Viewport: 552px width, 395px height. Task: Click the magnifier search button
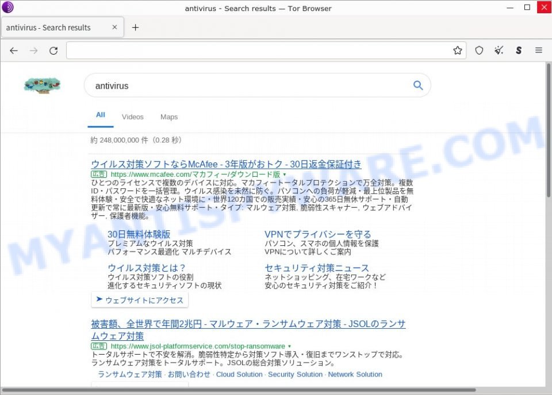[x=418, y=85]
